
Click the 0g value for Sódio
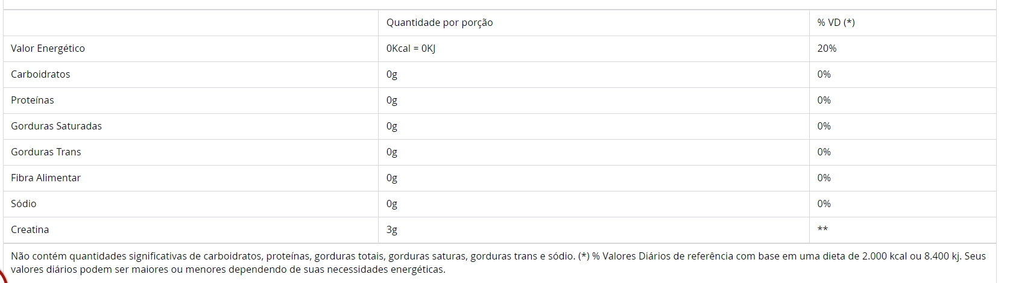(392, 204)
